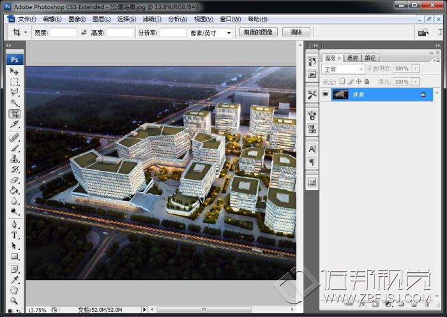Image resolution: width=447 pixels, height=317 pixels.
Task: Open the Character panel icon
Action: 312,149
